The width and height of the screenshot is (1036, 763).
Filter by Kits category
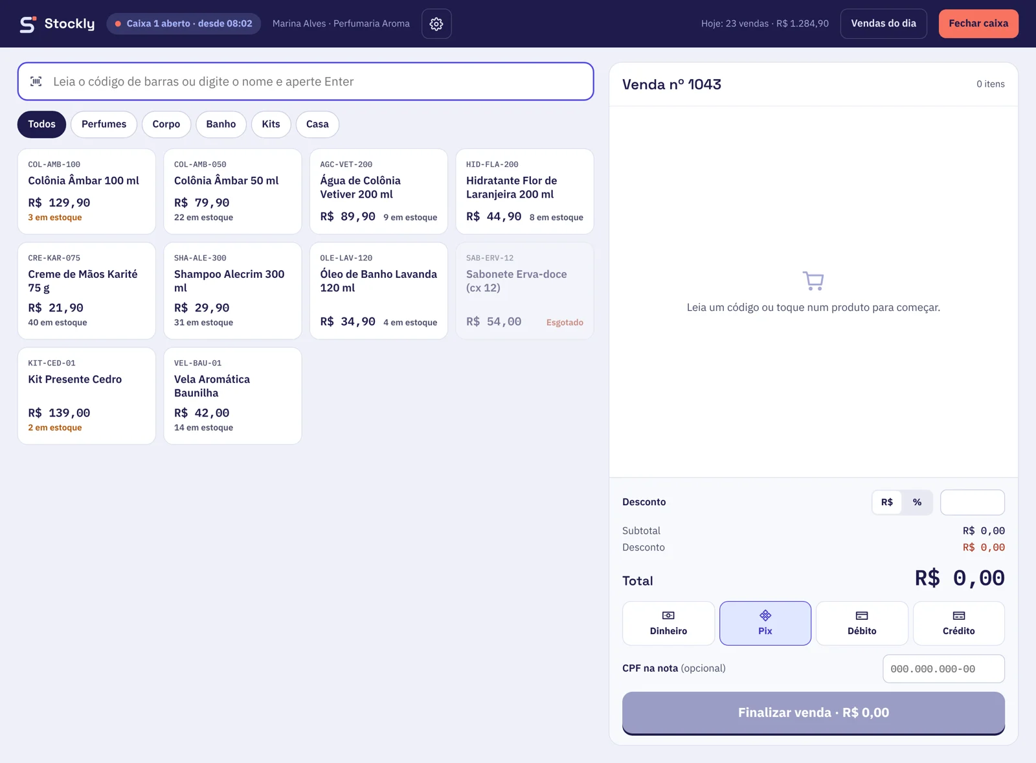271,124
